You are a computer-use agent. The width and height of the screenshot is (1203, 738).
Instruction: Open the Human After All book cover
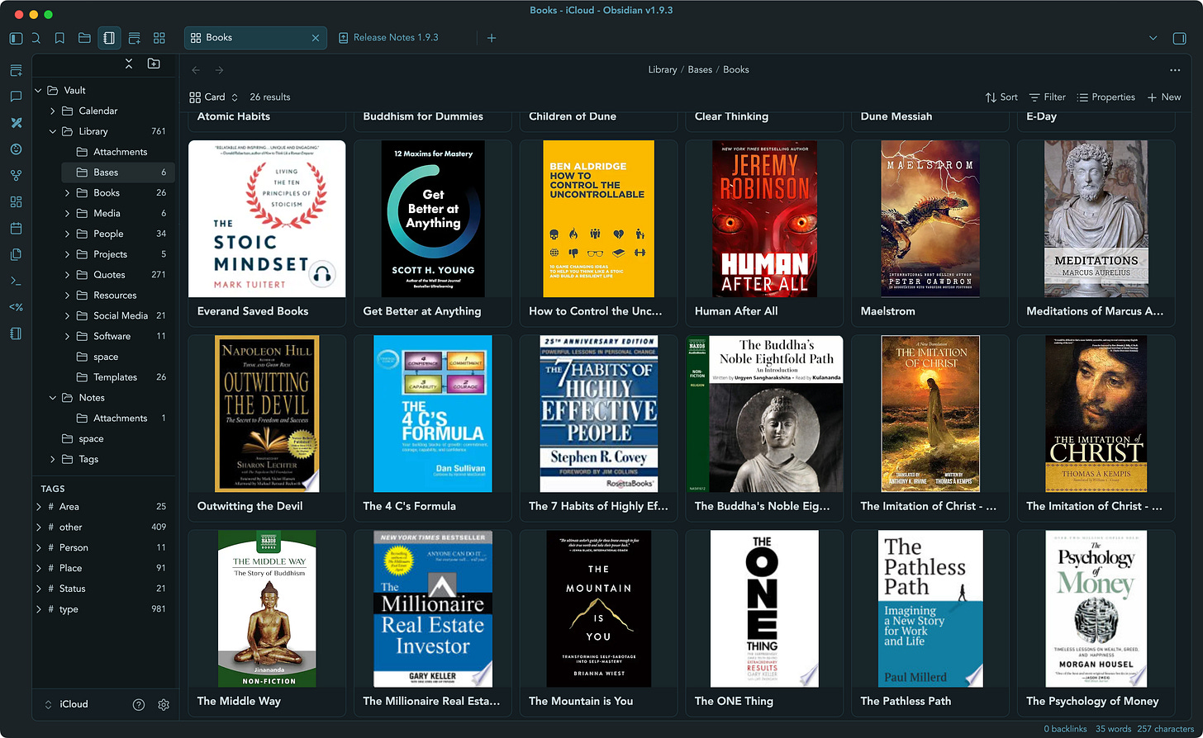[764, 219]
